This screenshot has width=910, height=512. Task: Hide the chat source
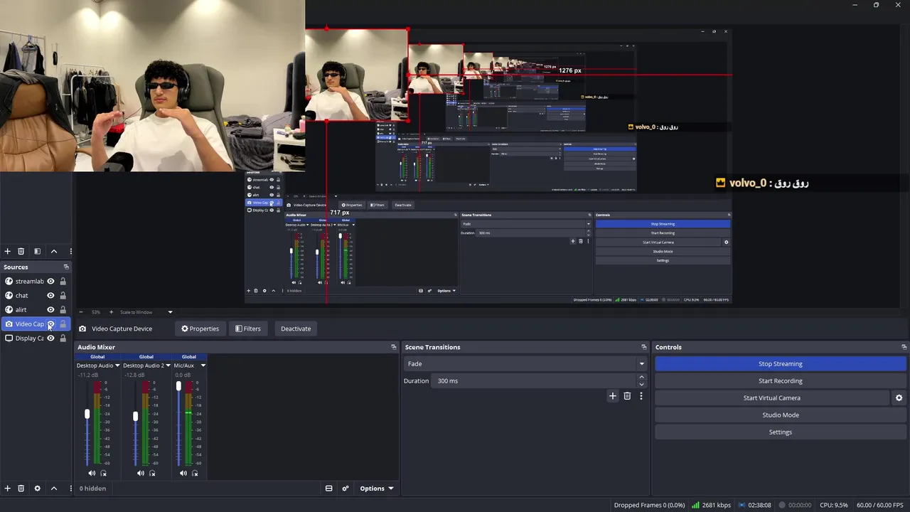pyautogui.click(x=50, y=296)
